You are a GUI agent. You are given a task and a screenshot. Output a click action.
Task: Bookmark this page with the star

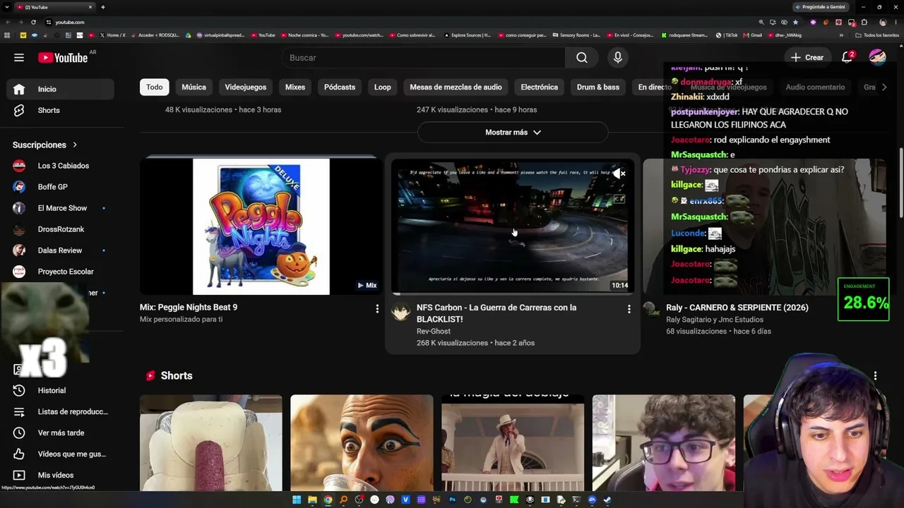click(795, 22)
